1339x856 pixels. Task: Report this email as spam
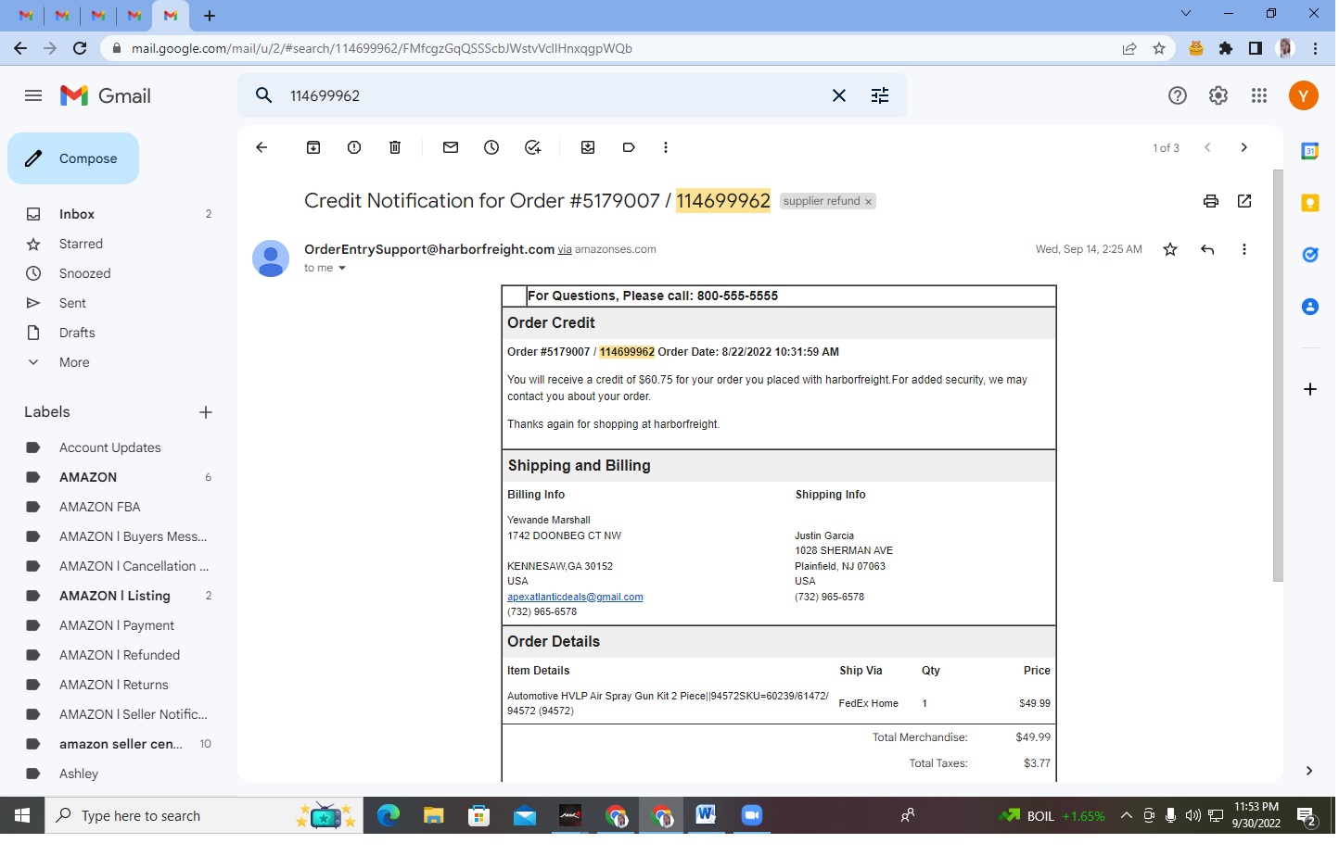(x=354, y=147)
